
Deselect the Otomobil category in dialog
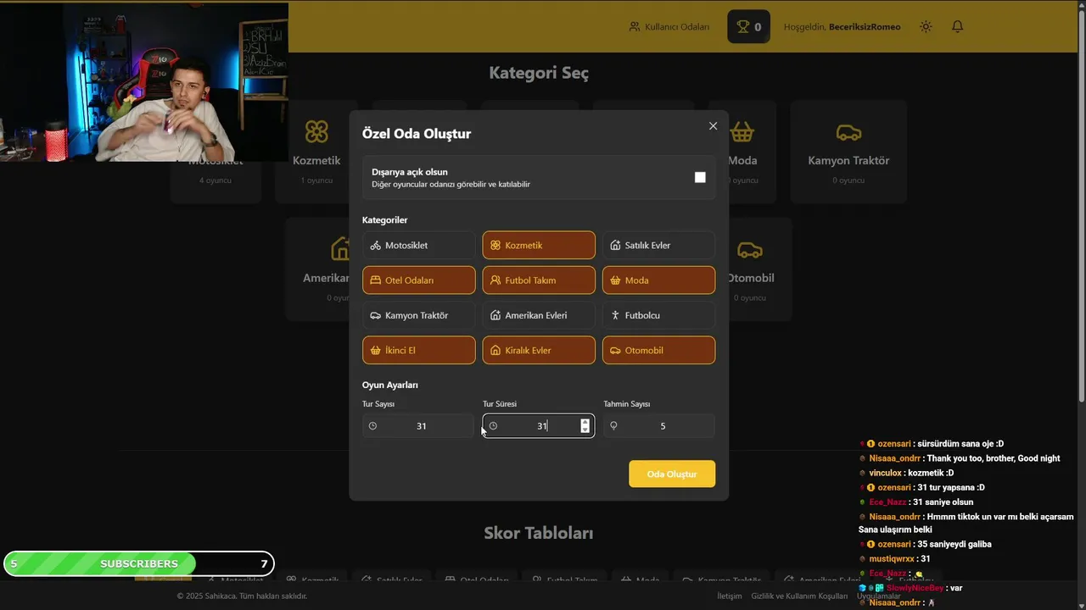658,350
